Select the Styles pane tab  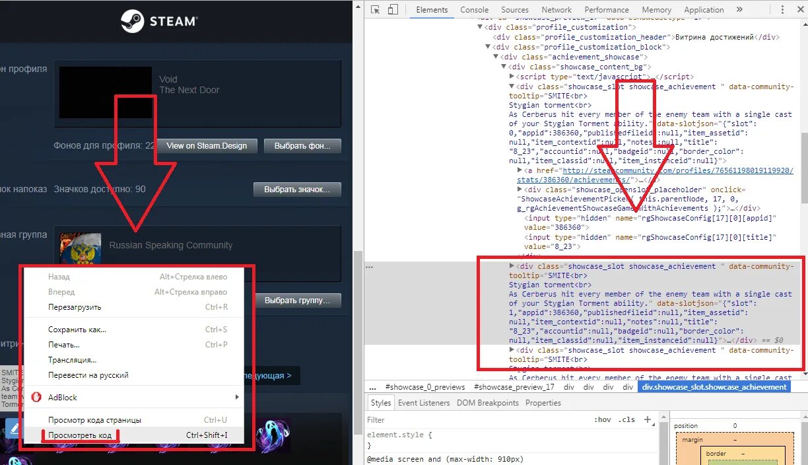point(381,403)
